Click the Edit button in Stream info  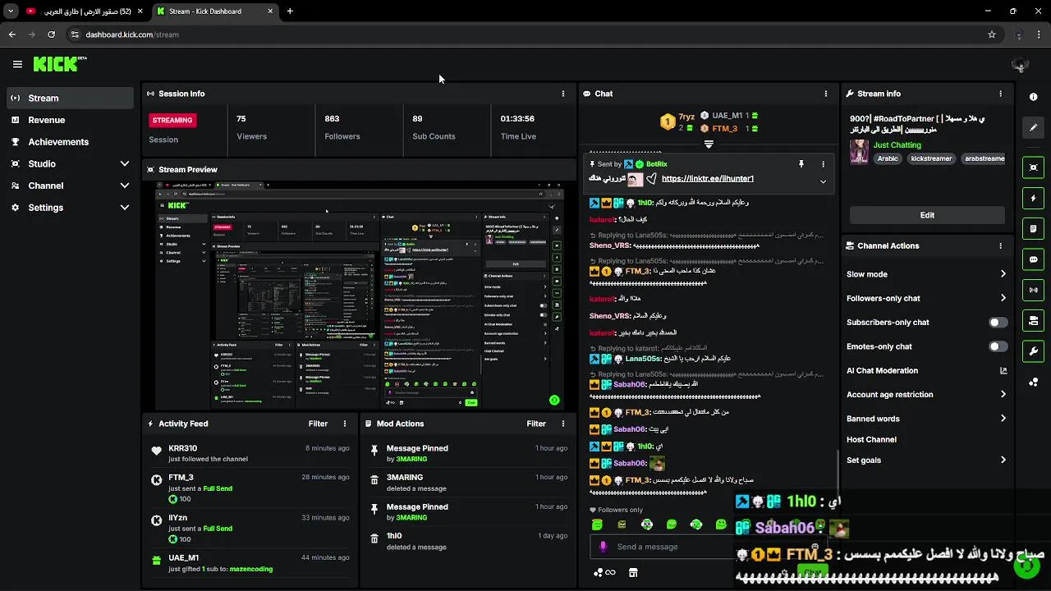click(927, 215)
